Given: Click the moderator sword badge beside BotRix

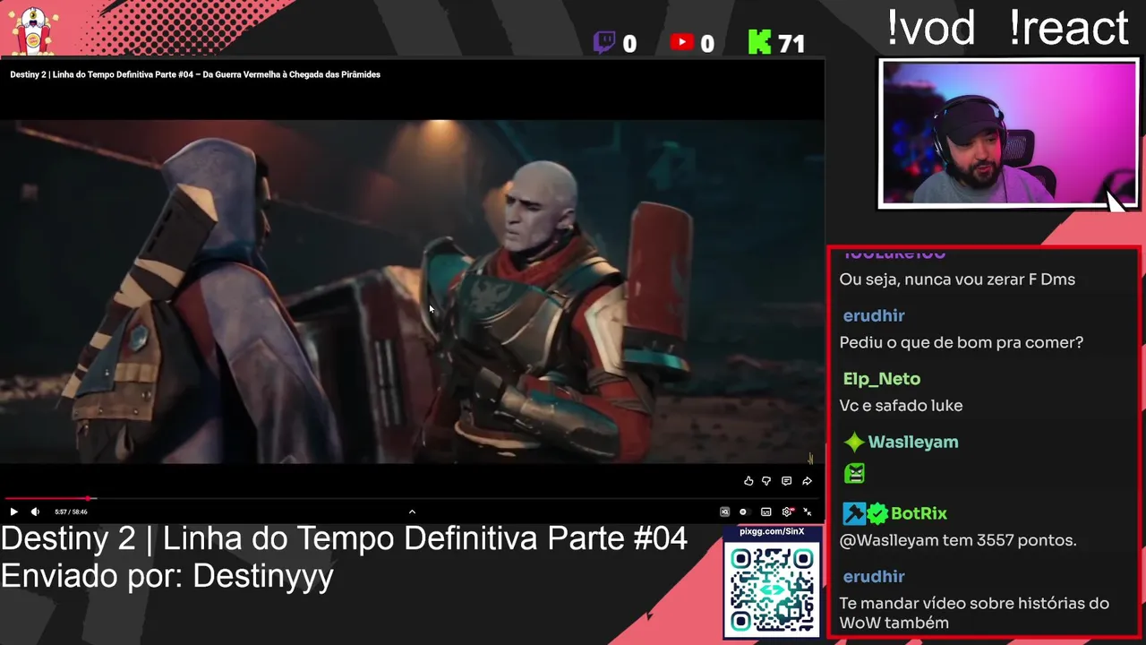Looking at the screenshot, I should point(854,513).
